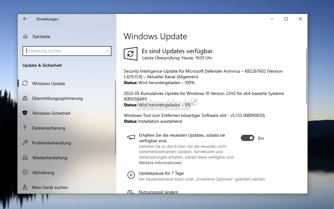Click the Dateiensicherung upload arrow icon
The height and width of the screenshot is (209, 334).
[25, 128]
